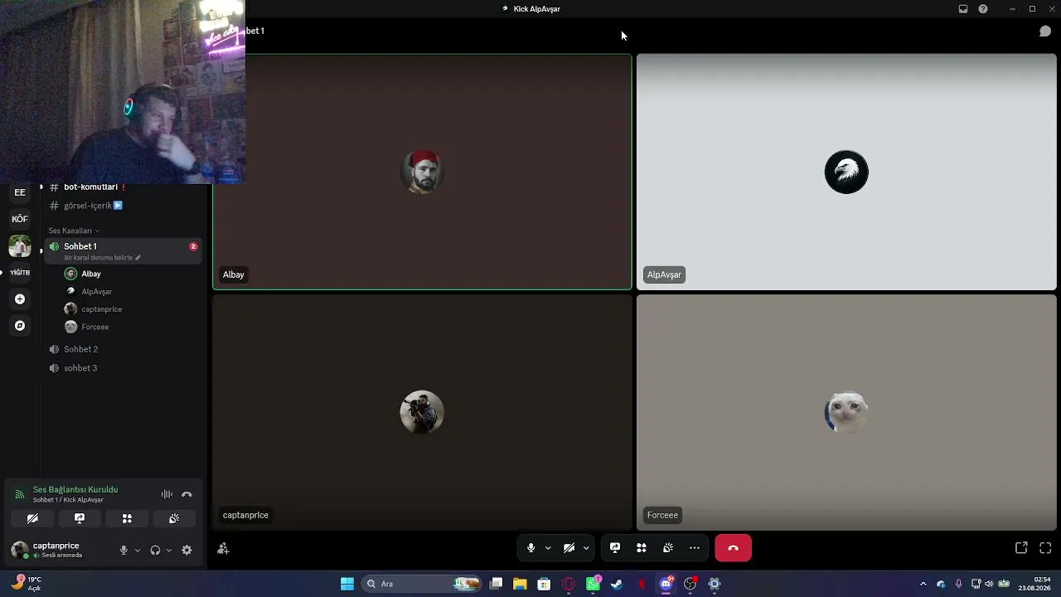Open the weather widget showing 19°C
The image size is (1061, 597).
pyautogui.click(x=25, y=584)
